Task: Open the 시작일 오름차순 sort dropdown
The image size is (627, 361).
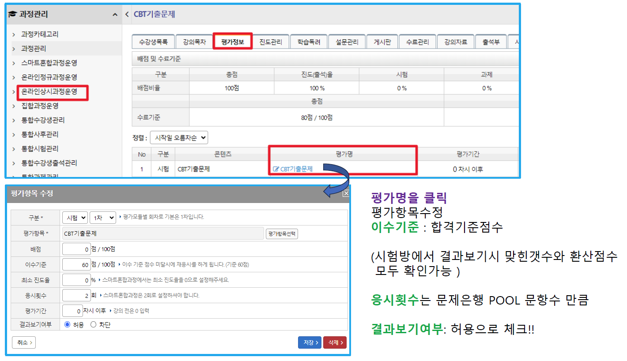Action: pos(179,138)
